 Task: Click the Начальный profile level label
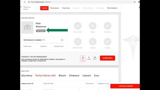[27, 46]
